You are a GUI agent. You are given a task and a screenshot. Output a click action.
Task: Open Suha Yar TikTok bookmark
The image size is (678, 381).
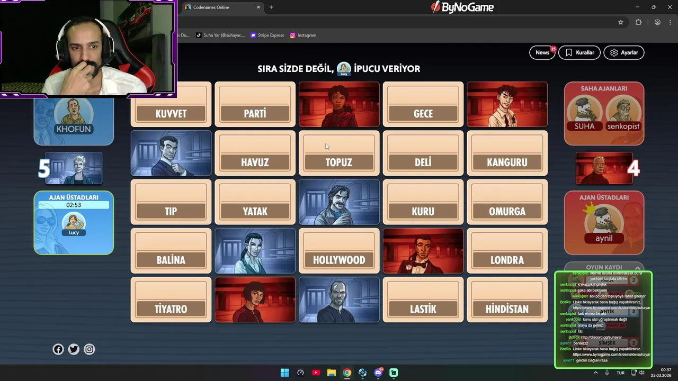220,35
